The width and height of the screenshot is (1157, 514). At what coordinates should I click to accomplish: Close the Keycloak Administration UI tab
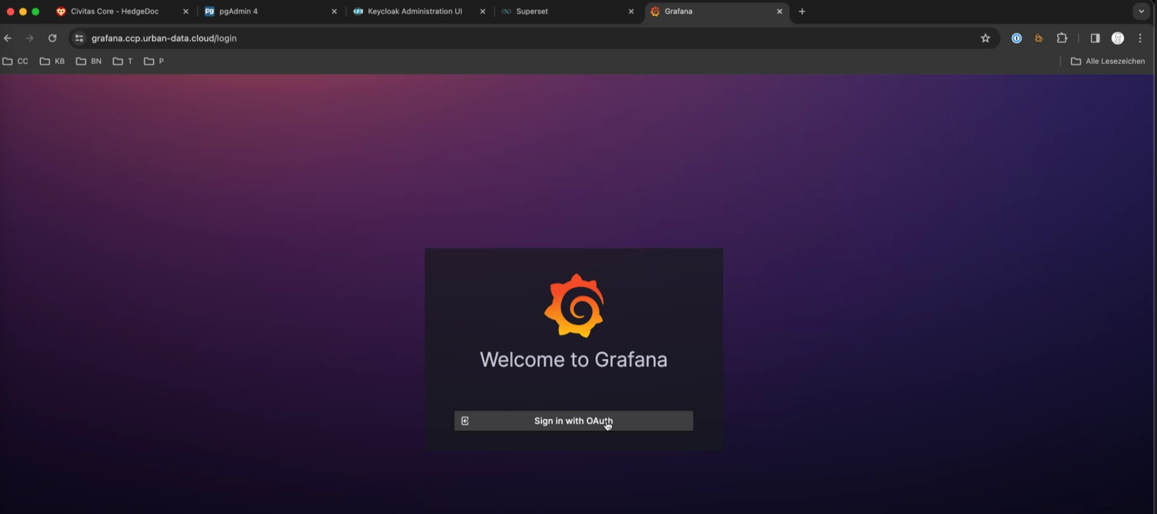pos(483,11)
